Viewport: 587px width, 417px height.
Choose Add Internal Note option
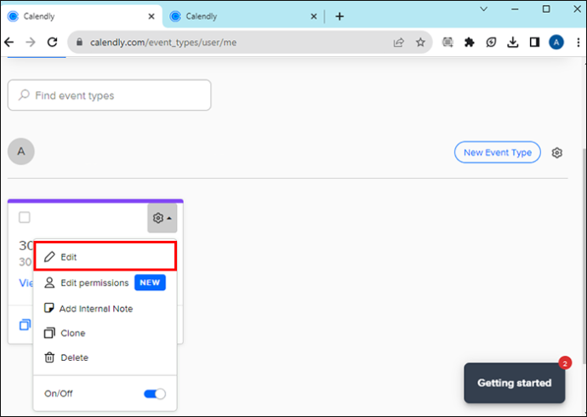coord(105,308)
